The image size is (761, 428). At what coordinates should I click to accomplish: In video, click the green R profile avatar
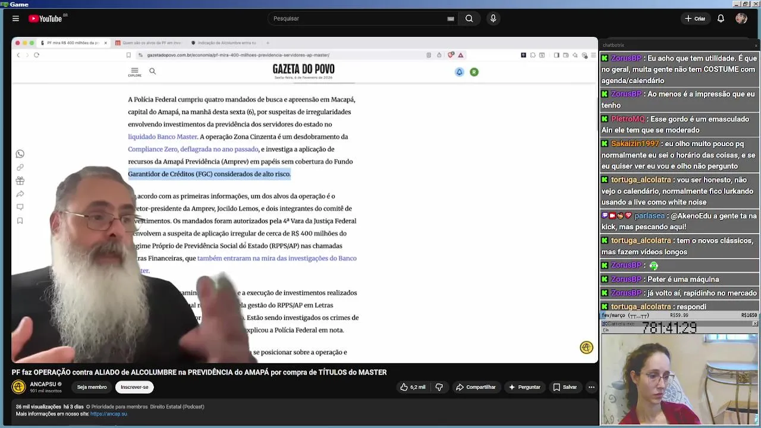(x=474, y=72)
